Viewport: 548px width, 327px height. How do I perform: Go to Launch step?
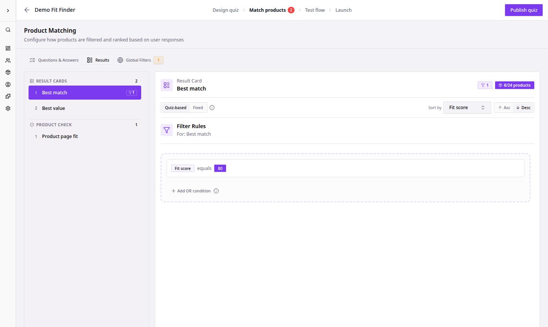click(343, 10)
